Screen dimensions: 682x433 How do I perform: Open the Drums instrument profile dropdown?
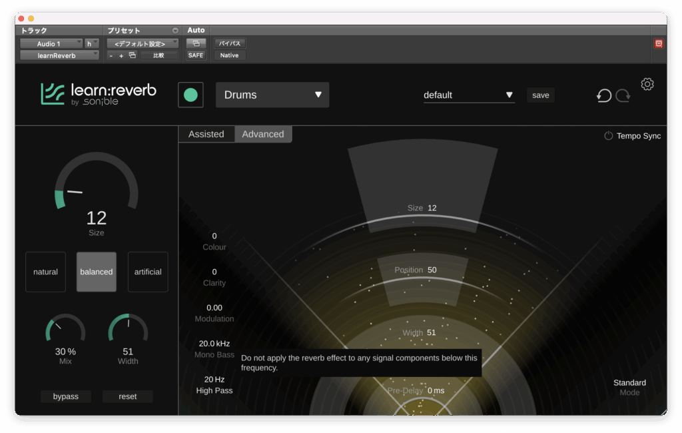[272, 95]
